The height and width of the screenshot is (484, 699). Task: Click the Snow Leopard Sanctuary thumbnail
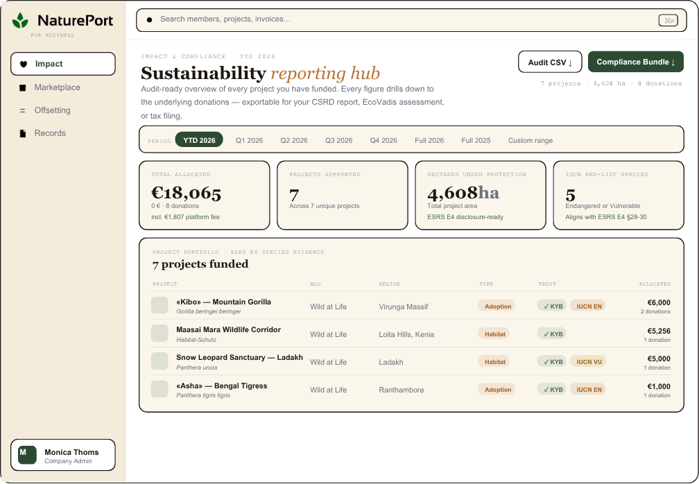coord(159,361)
